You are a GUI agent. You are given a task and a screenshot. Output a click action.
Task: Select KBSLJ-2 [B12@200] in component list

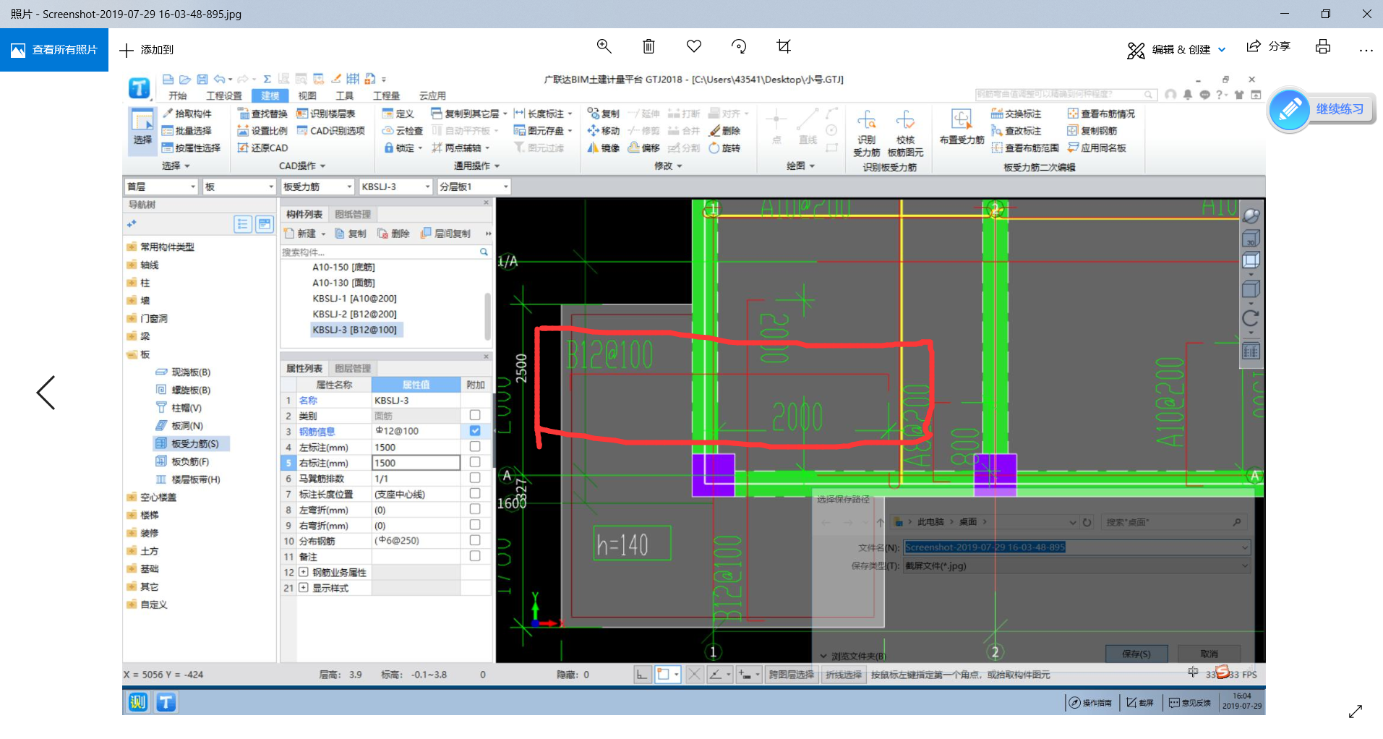354,314
